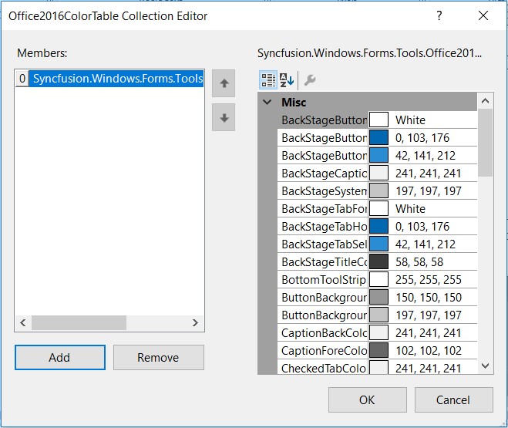Select the Syncfusion.Windows.Forms.Tools member in list
This screenshot has height=428, width=508.
[x=116, y=79]
